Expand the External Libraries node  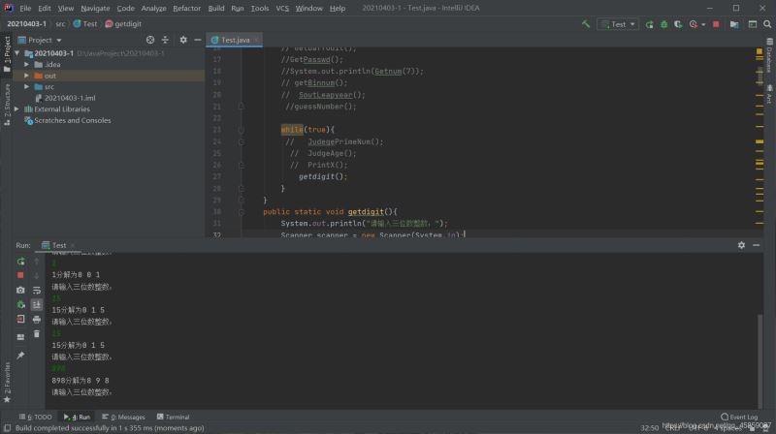(x=16, y=109)
